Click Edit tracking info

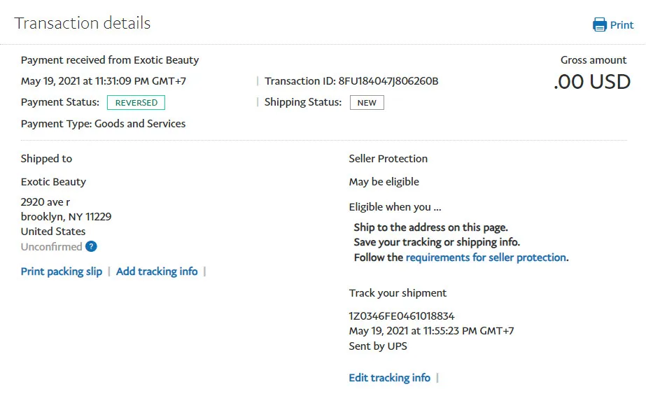pos(389,378)
